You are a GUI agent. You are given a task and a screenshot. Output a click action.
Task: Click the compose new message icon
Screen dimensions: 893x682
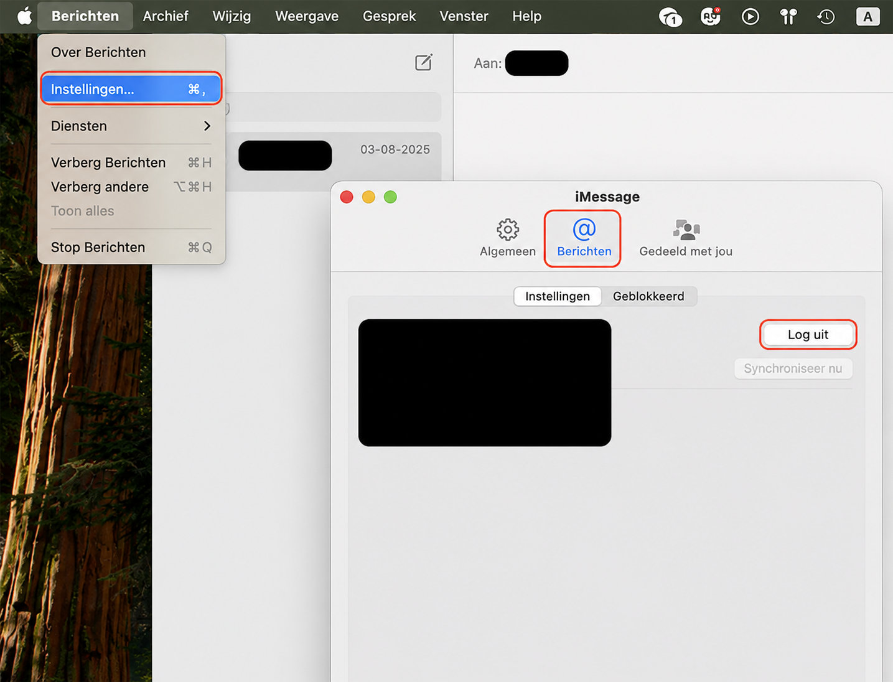point(424,62)
